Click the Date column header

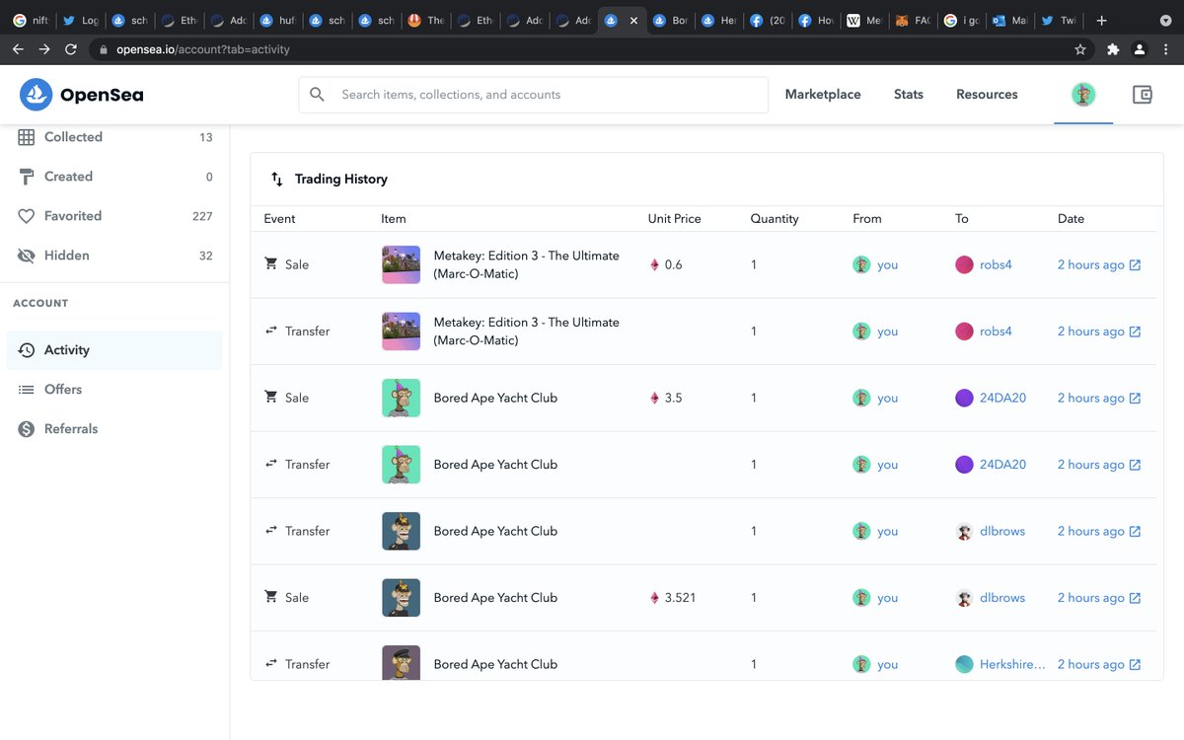[x=1071, y=219]
